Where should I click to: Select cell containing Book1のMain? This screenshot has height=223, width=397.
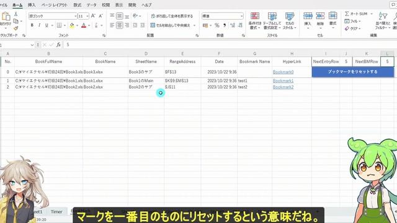[x=146, y=81]
